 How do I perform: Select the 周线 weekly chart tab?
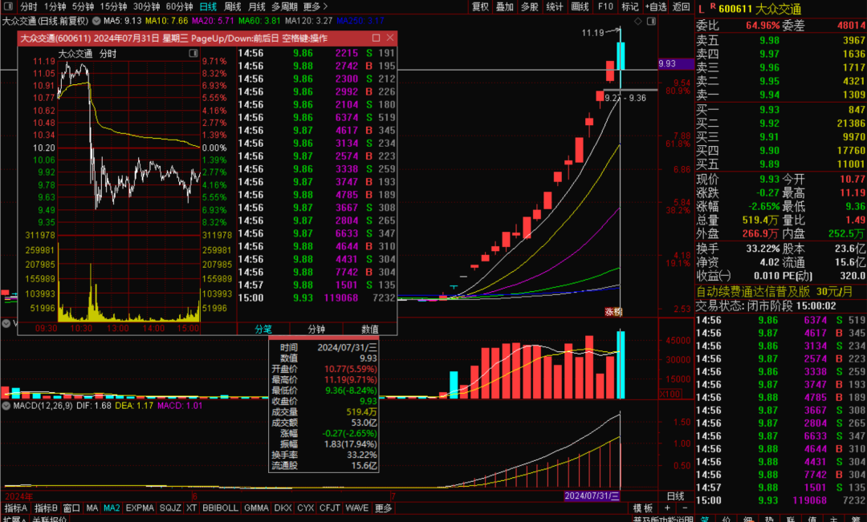[232, 6]
